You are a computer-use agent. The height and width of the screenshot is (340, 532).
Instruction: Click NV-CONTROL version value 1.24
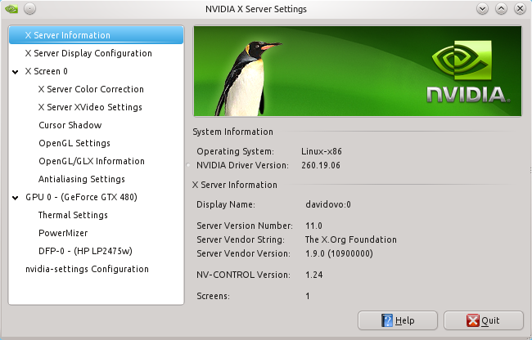(x=313, y=275)
